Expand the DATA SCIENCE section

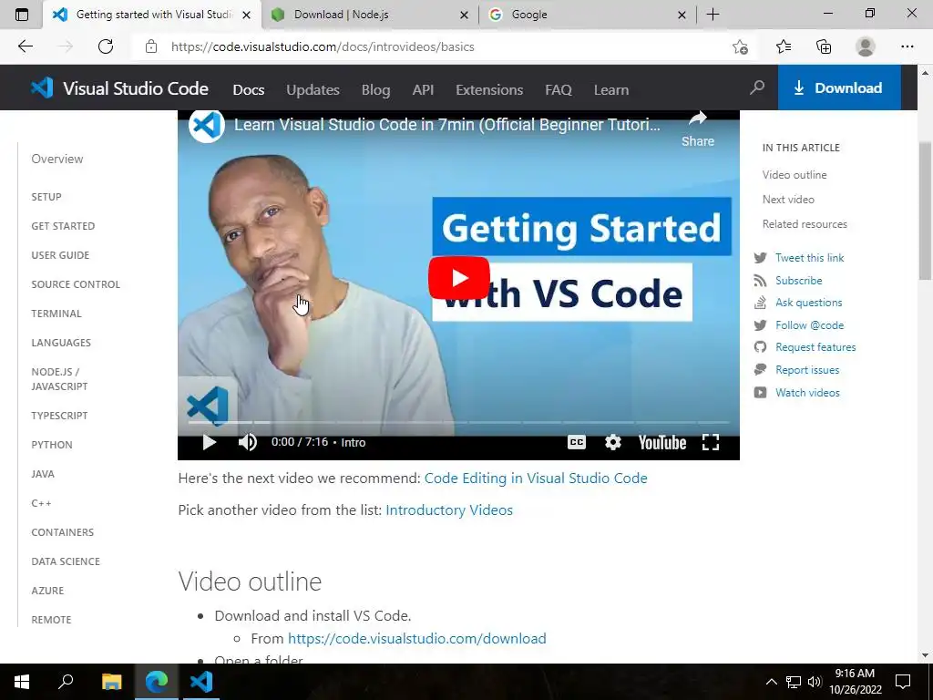[x=66, y=561]
